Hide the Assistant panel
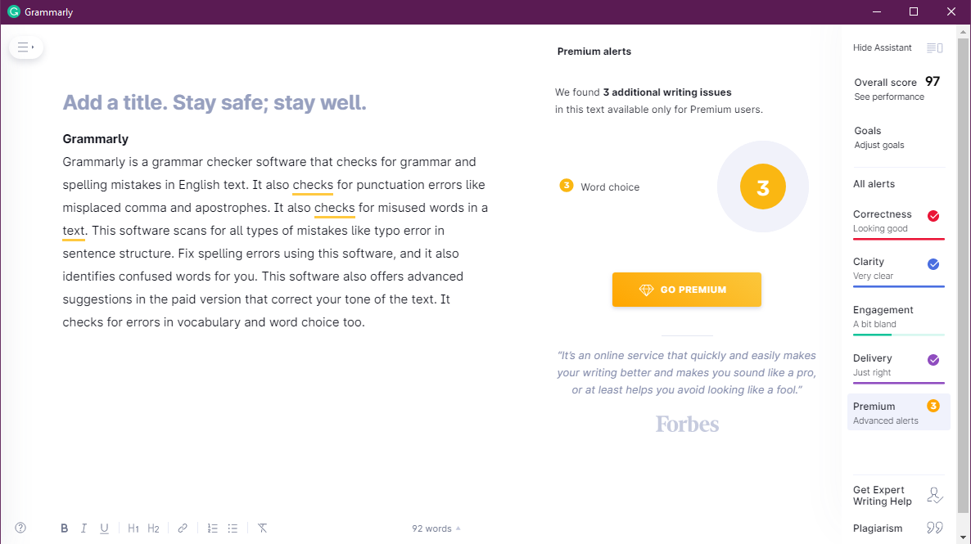This screenshot has height=544, width=971. tap(897, 48)
